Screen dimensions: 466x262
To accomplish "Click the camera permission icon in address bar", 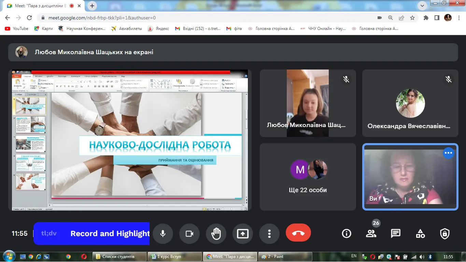I will coord(380,18).
